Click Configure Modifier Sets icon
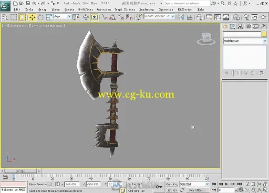The height and width of the screenshot is (193, 269). point(262,73)
